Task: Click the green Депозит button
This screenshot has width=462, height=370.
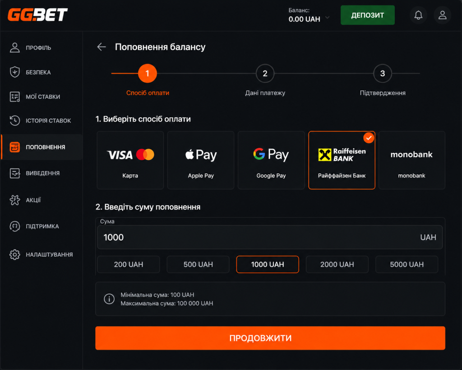Action: tap(367, 15)
